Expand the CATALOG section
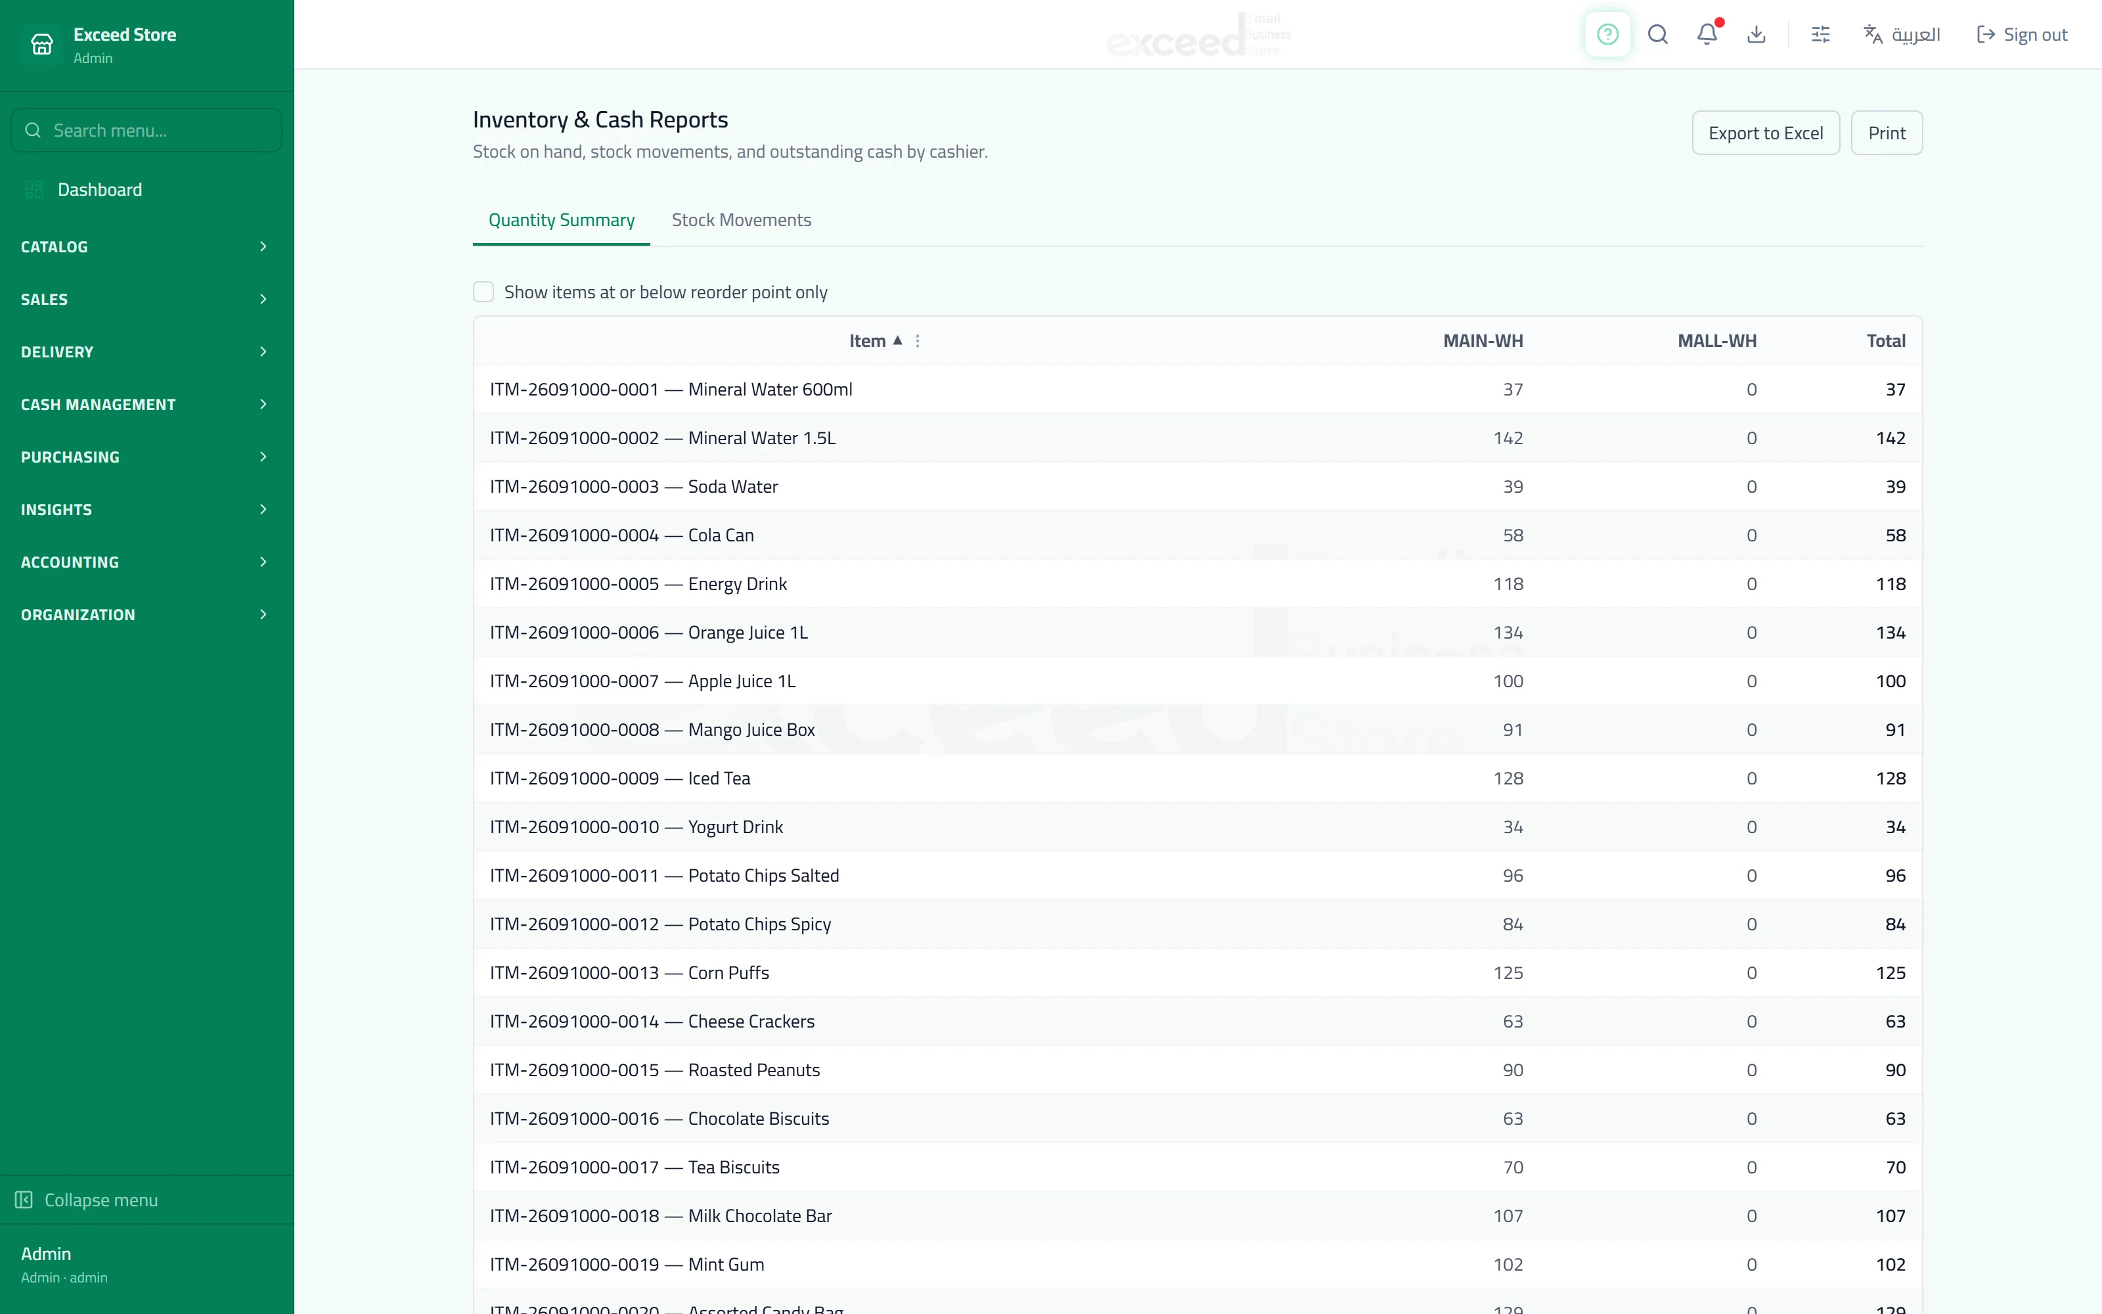The height and width of the screenshot is (1314, 2102). tap(146, 247)
